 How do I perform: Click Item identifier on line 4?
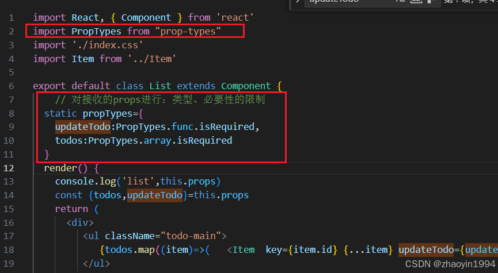(82, 59)
